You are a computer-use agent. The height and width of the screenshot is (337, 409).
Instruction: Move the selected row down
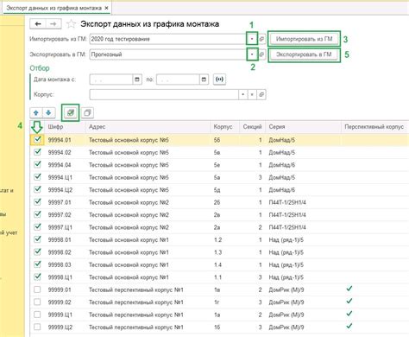[x=48, y=112]
